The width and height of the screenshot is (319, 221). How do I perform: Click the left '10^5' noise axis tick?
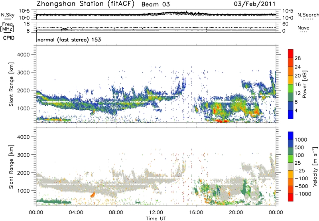[24, 11]
